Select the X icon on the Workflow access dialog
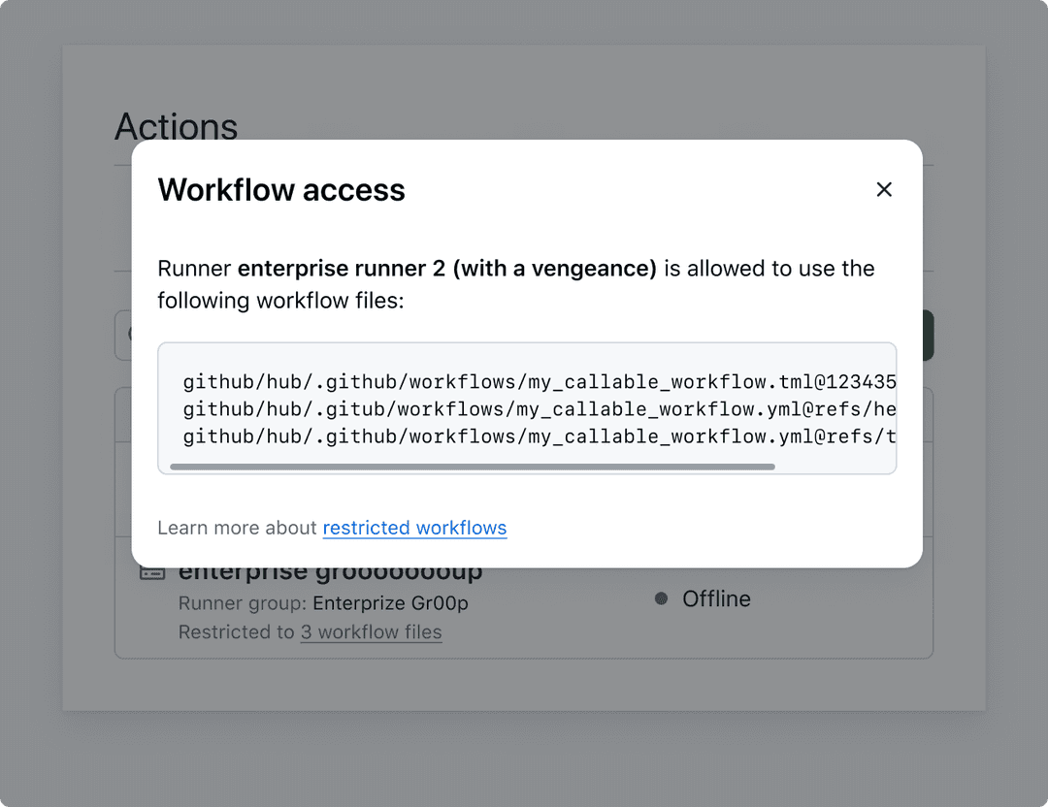The image size is (1048, 807). coord(884,189)
